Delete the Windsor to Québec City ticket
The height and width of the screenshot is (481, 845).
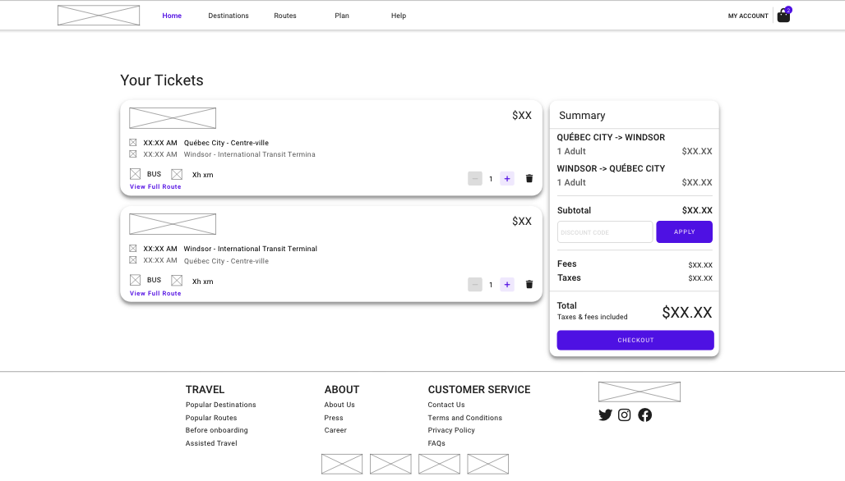click(x=529, y=284)
